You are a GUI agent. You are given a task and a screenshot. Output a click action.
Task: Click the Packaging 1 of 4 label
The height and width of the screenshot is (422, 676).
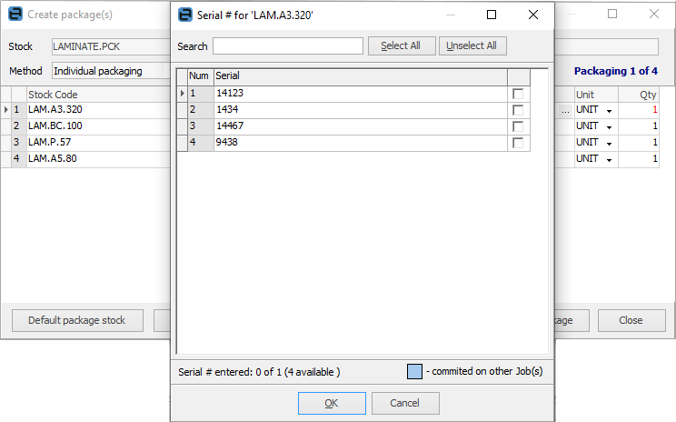(x=616, y=71)
